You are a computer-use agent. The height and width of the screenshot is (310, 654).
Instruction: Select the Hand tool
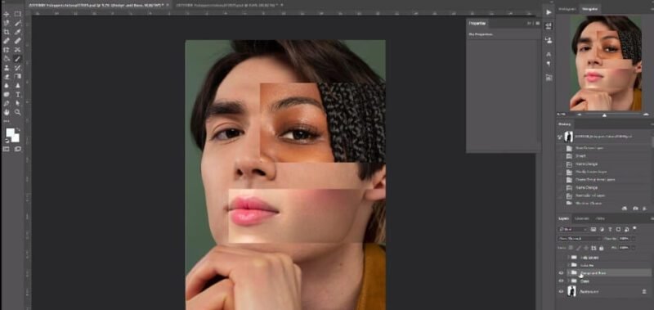point(7,112)
